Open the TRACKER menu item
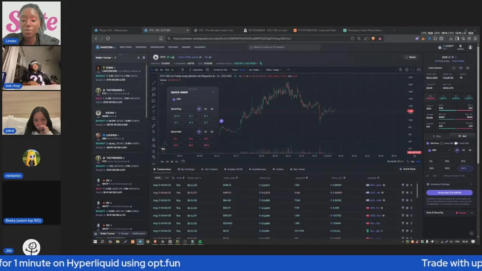The width and height of the screenshot is (482, 271). pos(173,47)
